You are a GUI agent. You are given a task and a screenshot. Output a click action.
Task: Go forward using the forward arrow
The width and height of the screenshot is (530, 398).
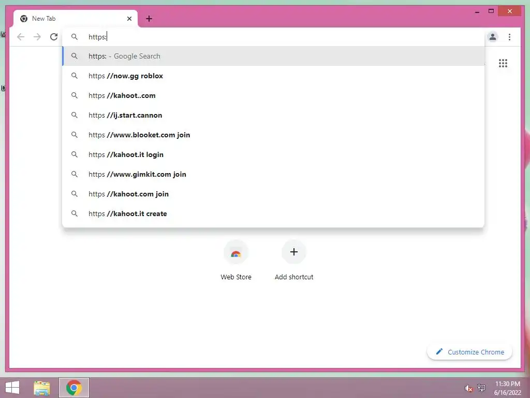coord(37,37)
